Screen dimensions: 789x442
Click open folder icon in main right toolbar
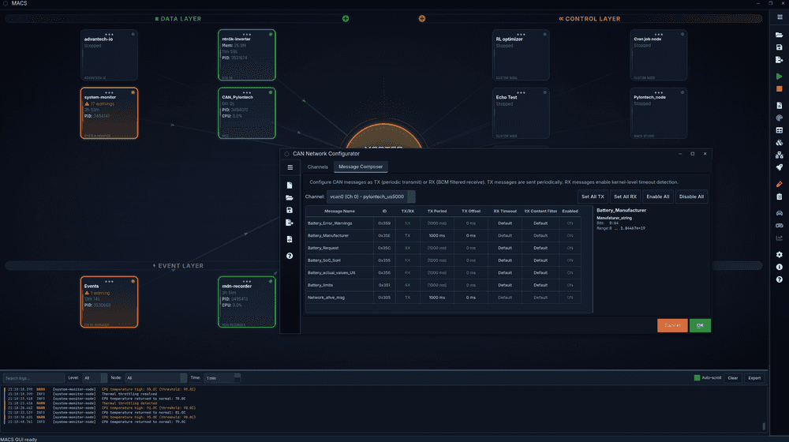(x=780, y=35)
